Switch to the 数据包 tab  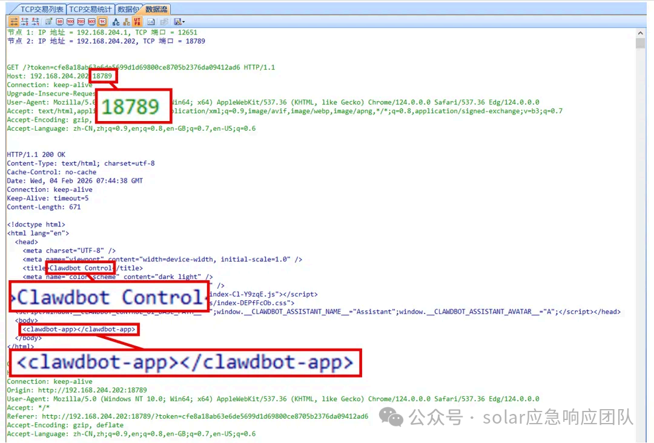click(x=128, y=9)
